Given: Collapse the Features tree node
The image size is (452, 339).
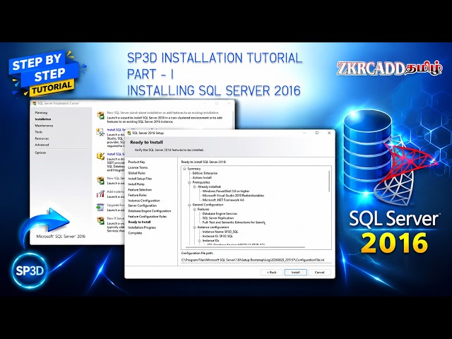Looking at the screenshot, I should point(195,209).
